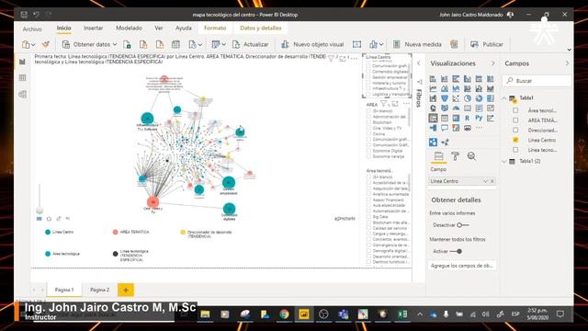Add a new page with plus button
The height and width of the screenshot is (331, 588).
(126, 290)
